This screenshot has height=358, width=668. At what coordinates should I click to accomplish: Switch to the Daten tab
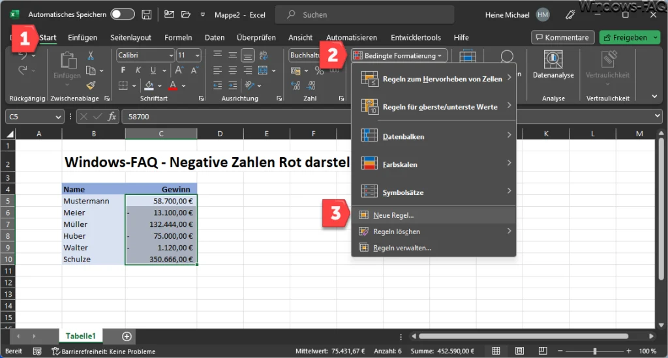pos(214,37)
